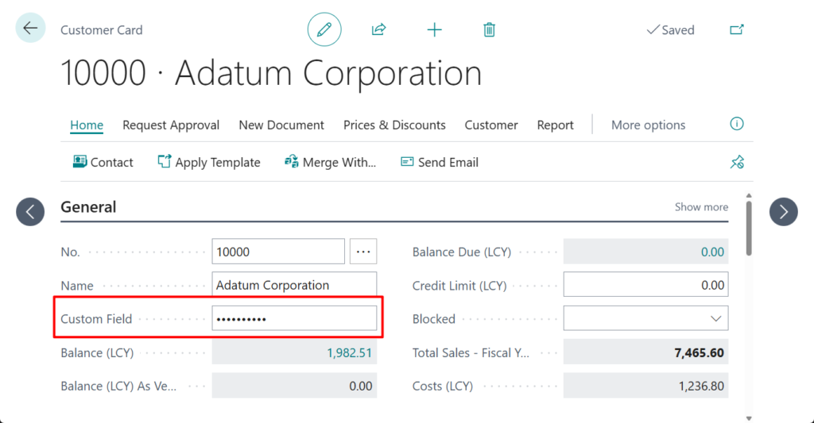
Task: Open card in new window icon
Action: pyautogui.click(x=737, y=30)
